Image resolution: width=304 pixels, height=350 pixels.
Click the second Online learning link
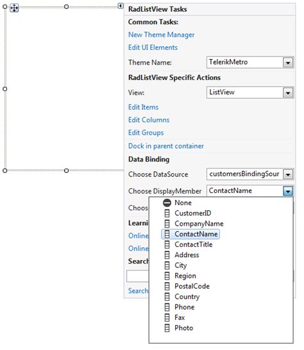[x=139, y=249]
